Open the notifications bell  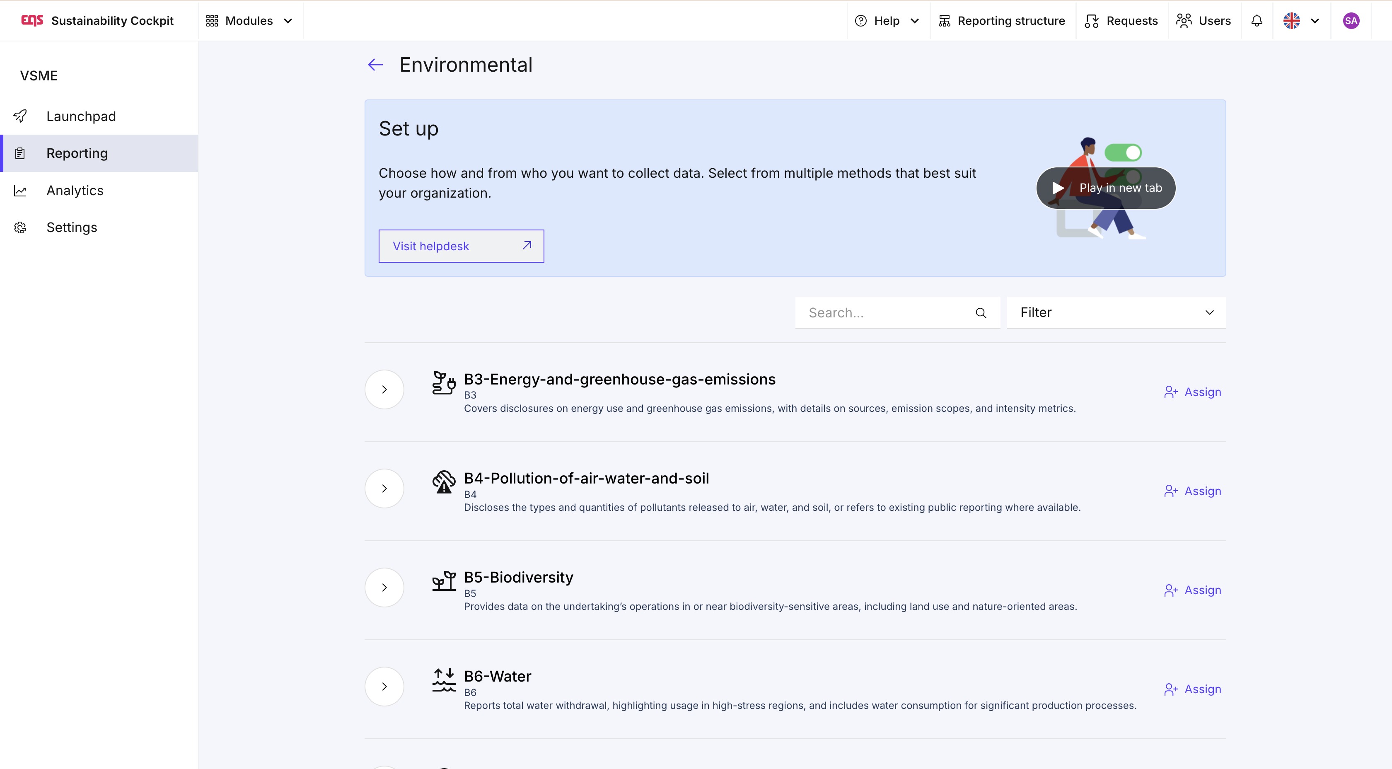(x=1257, y=21)
